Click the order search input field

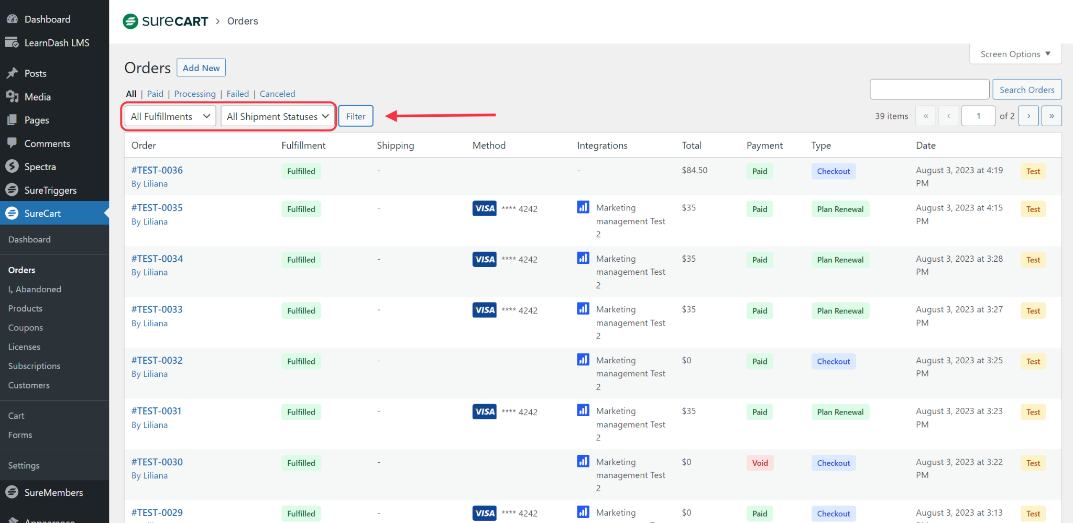[x=929, y=90]
